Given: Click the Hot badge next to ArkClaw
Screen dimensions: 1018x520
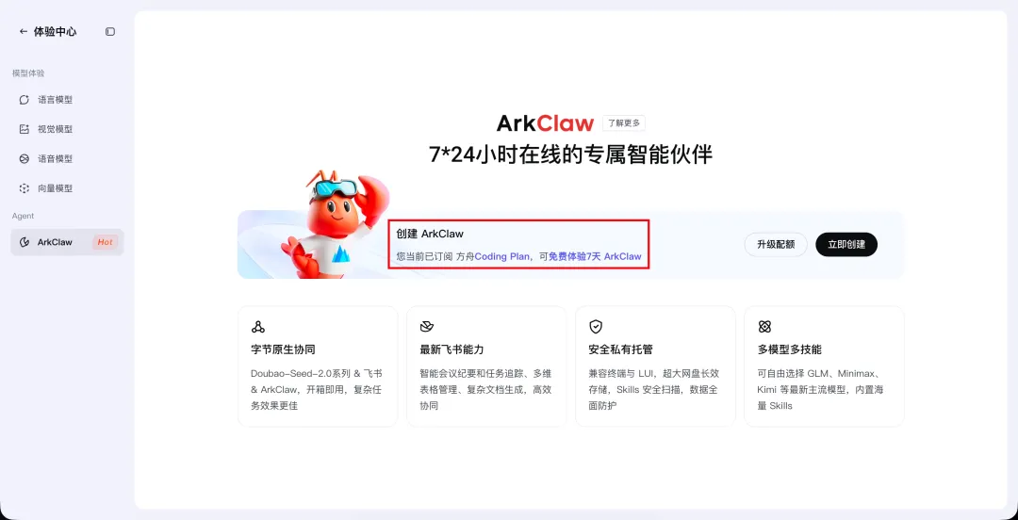Looking at the screenshot, I should tap(106, 242).
